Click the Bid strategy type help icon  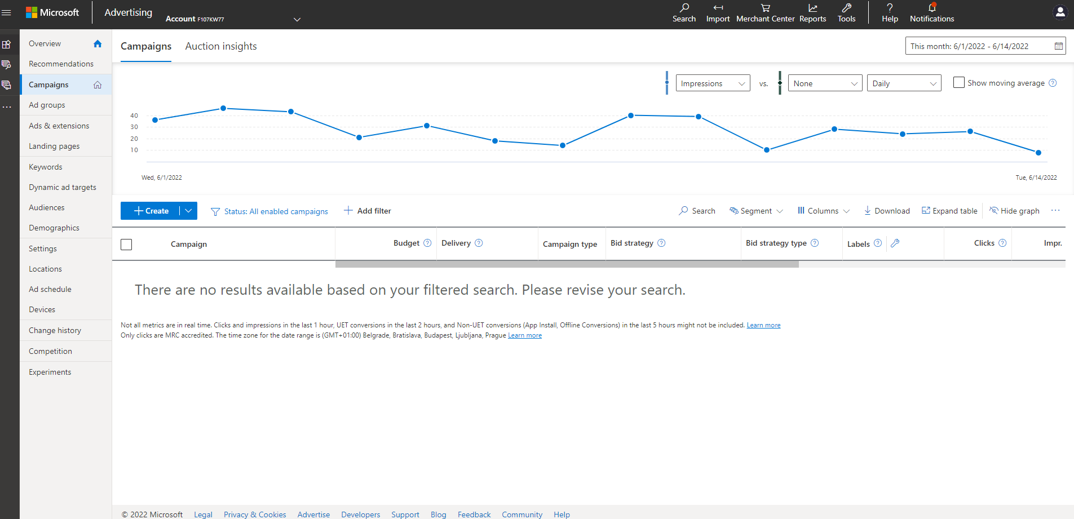tap(815, 243)
